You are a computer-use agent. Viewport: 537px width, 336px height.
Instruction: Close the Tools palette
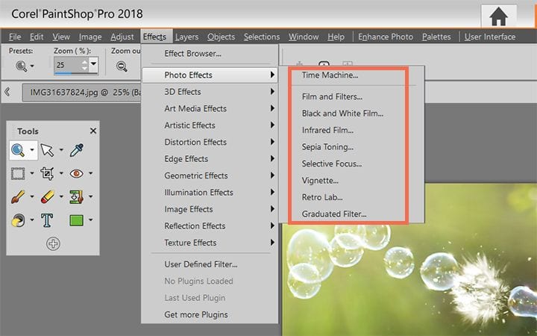click(93, 131)
